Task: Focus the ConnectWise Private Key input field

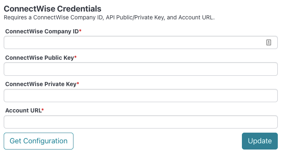Action: [141, 96]
